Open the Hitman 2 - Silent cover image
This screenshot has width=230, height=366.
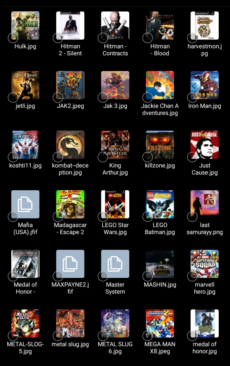tap(70, 25)
